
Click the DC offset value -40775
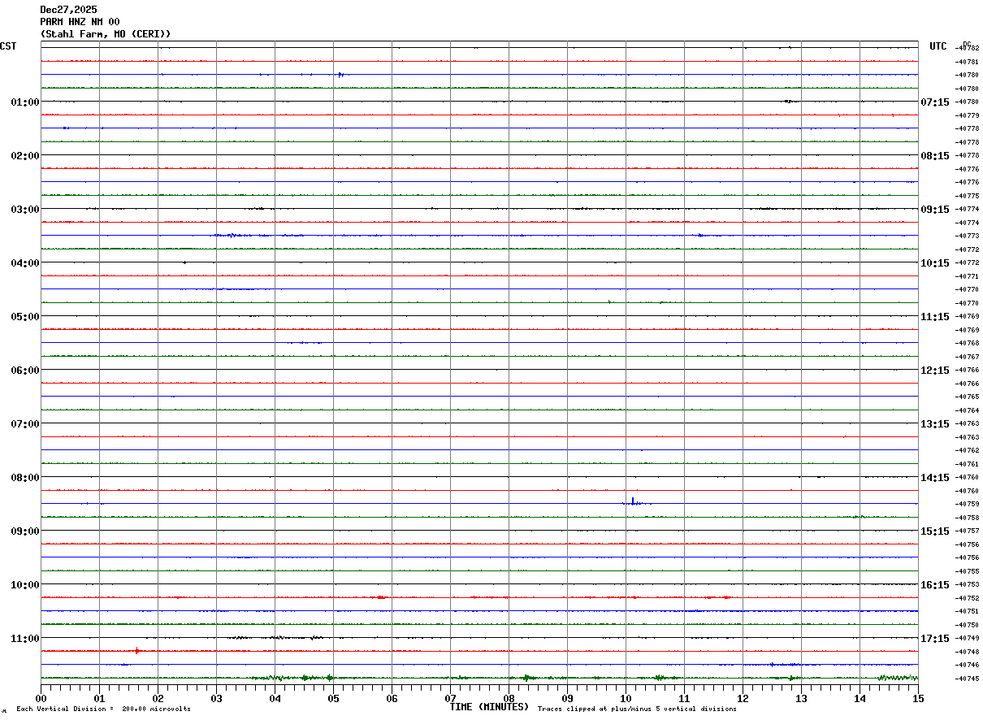click(x=968, y=196)
